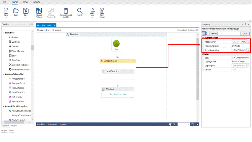Collapse the AmazonRekognition ToolBox group
Viewport: 252px width, 142px height.
point(3,74)
